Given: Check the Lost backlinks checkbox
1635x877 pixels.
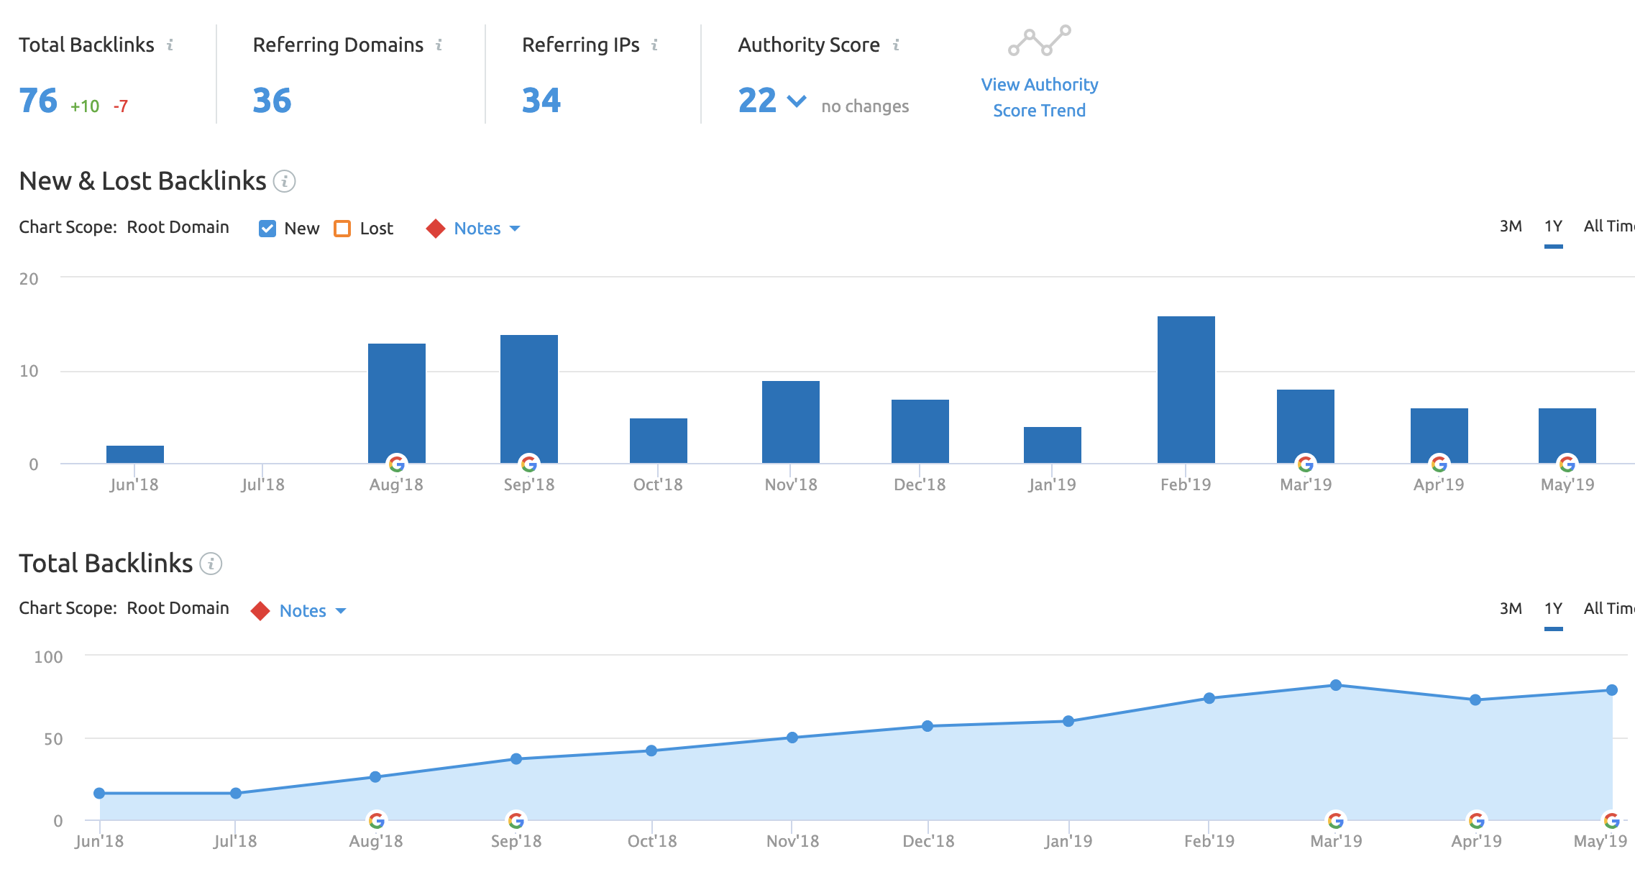Looking at the screenshot, I should click(342, 229).
